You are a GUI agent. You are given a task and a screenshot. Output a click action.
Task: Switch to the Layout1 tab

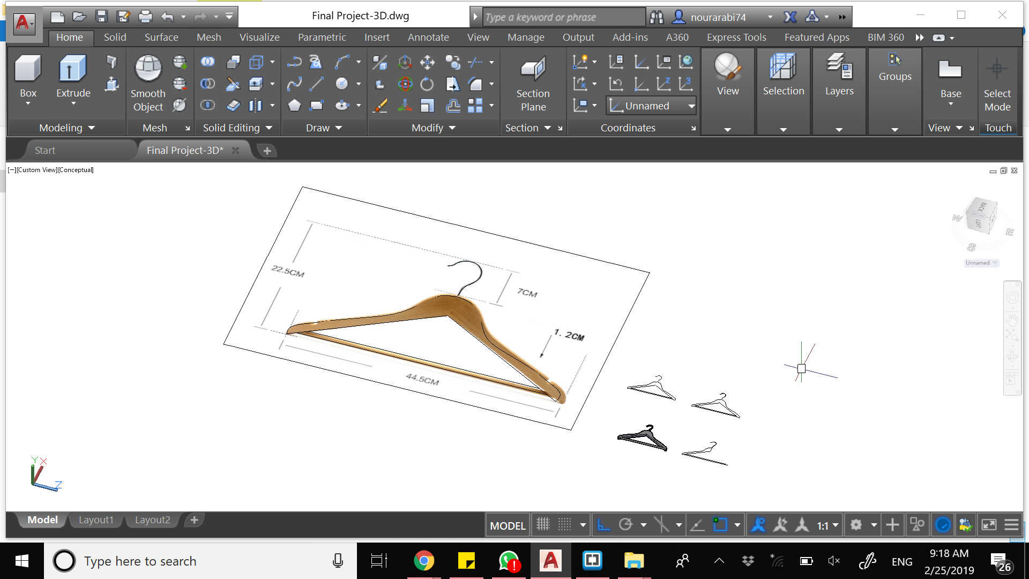pos(96,520)
